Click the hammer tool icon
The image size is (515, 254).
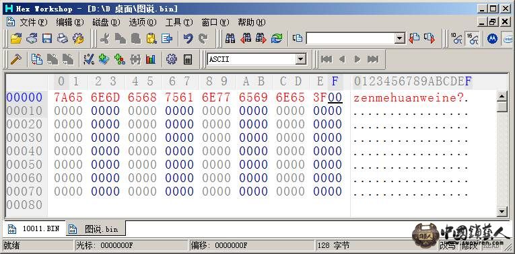(15, 59)
